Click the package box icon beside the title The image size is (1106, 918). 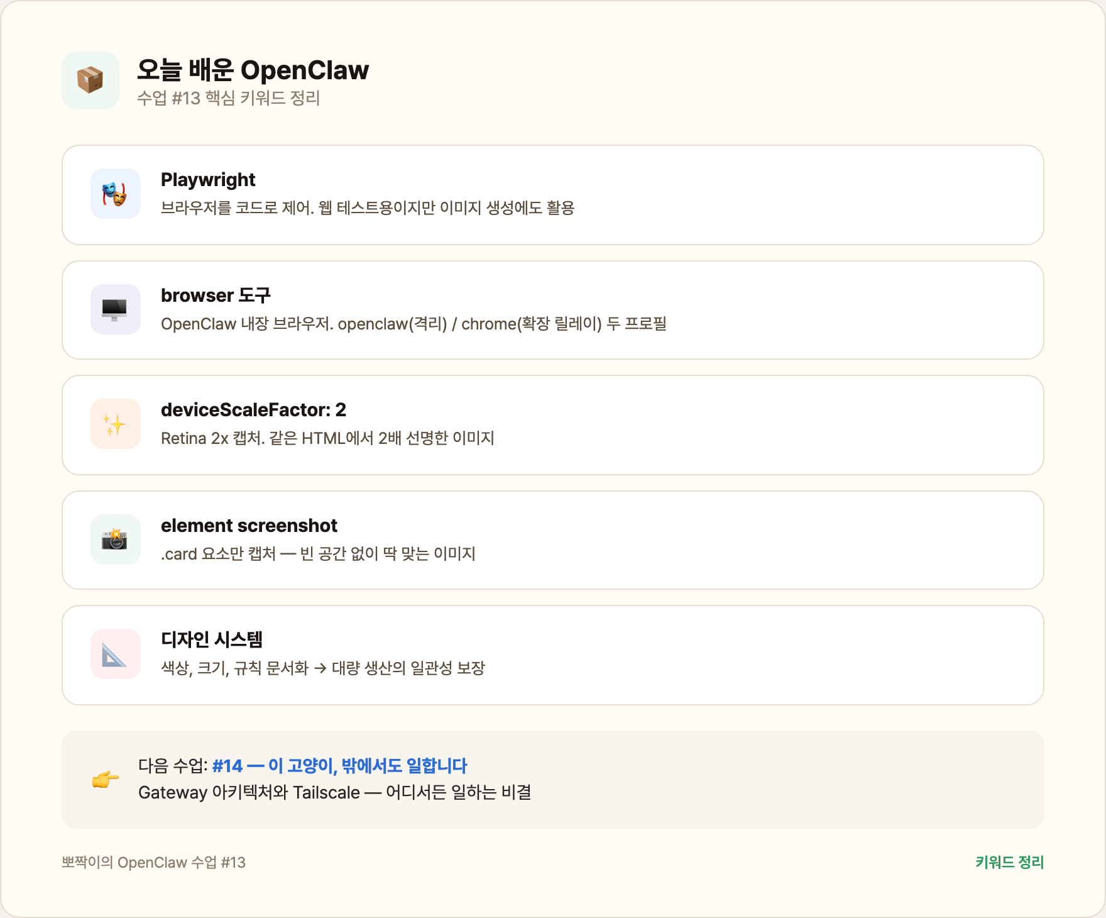point(90,80)
